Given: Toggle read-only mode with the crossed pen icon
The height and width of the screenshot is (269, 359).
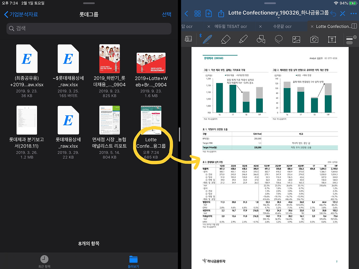Looking at the screenshot, I should (x=342, y=13).
